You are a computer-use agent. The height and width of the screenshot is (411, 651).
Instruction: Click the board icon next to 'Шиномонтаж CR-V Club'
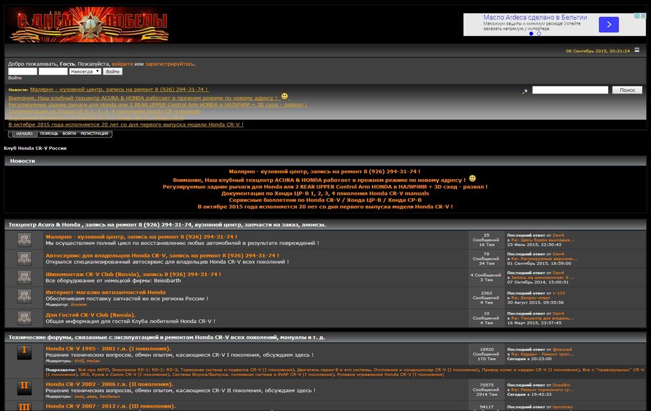24,277
